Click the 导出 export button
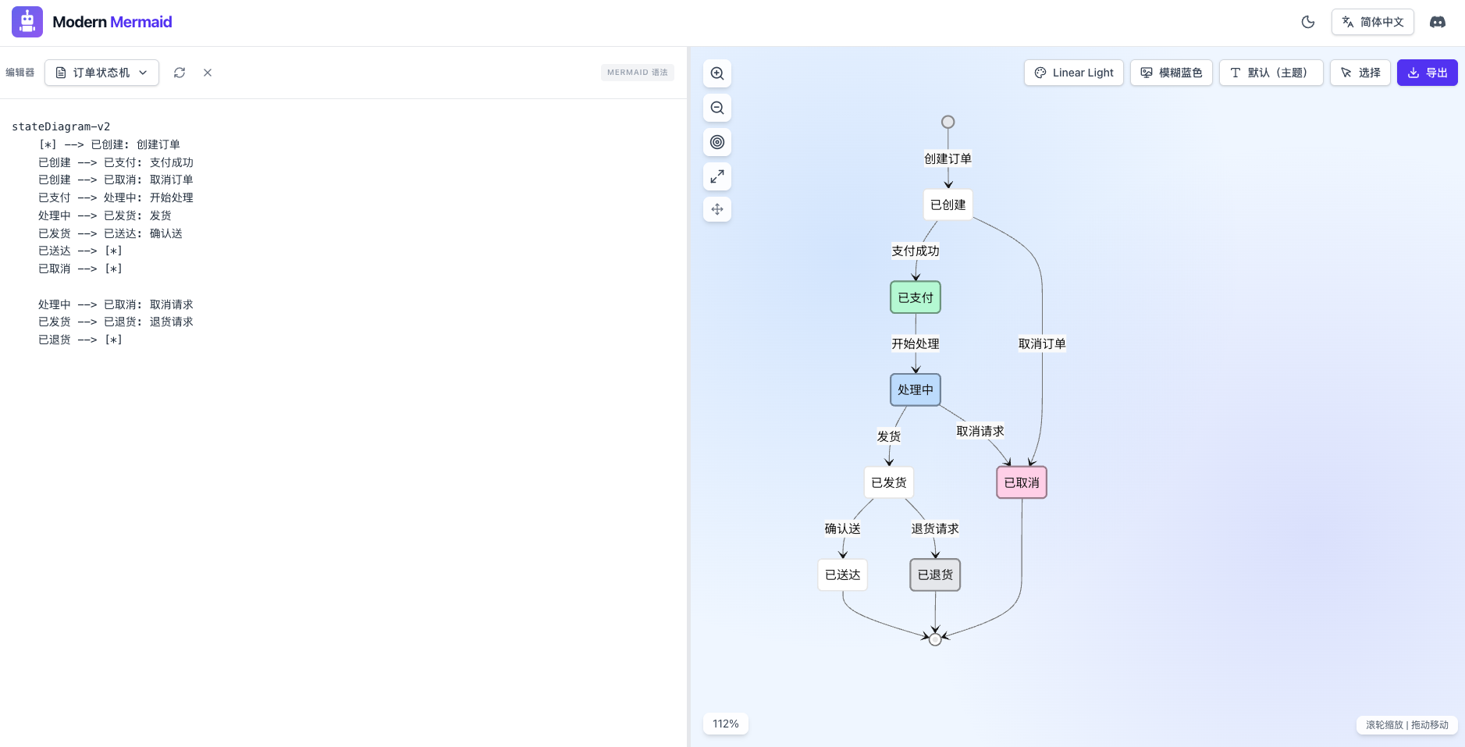 coord(1427,73)
